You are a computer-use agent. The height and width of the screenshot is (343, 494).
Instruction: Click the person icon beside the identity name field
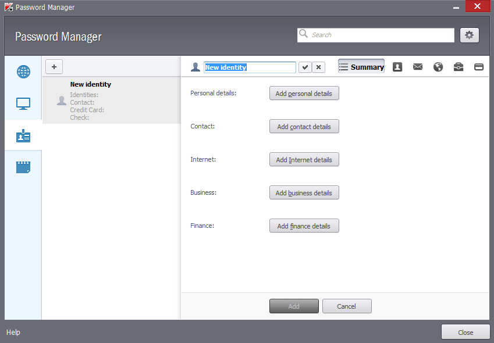pos(196,67)
